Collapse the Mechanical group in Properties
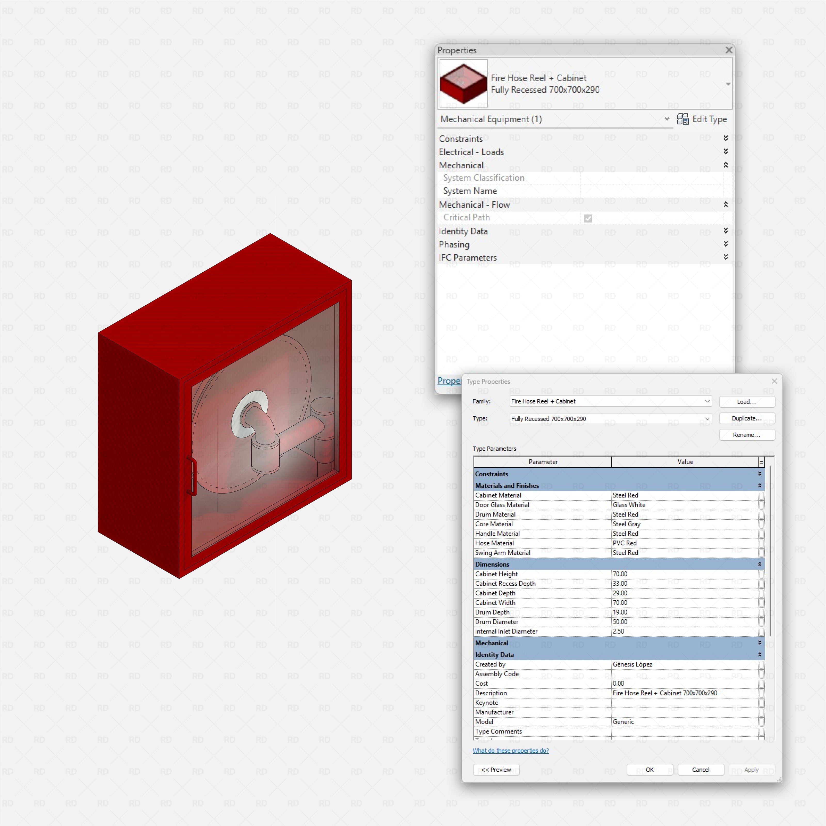The height and width of the screenshot is (826, 826). (726, 165)
